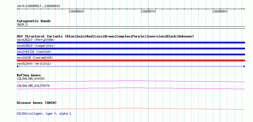The height and width of the screenshot is (122, 253).
Task: Click the orange OMIM disease gene line
Action: click(131, 109)
